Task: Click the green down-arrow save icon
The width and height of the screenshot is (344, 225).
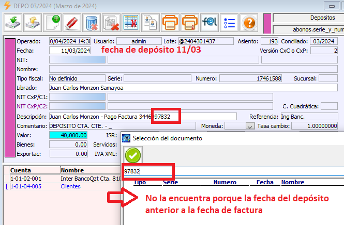Action: [x=12, y=23]
